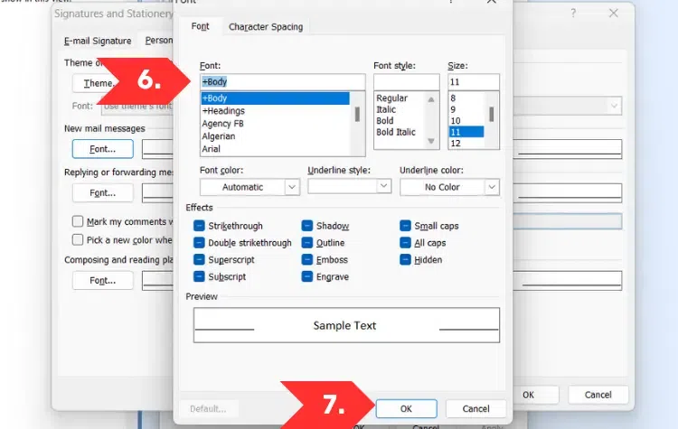Enable the Superscript effect
This screenshot has height=429, width=678.
[x=199, y=259]
